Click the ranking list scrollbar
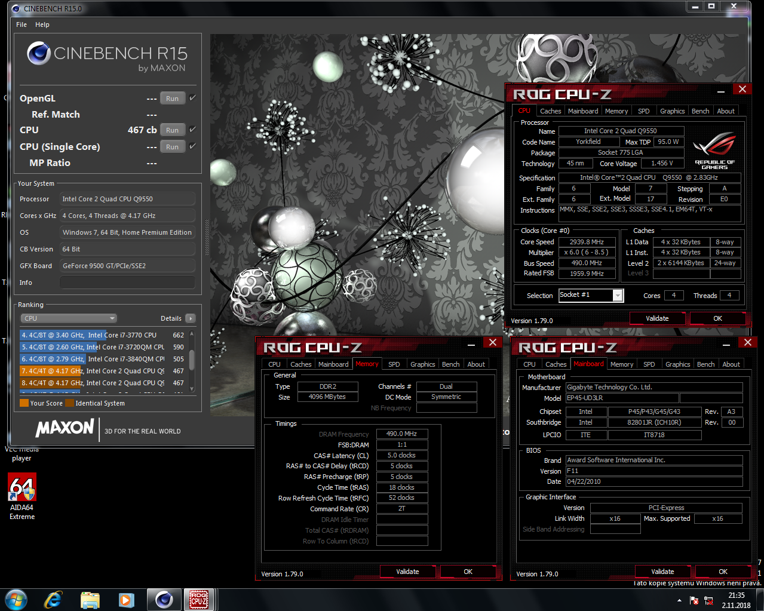Viewport: 764px width, 611px height. tap(192, 361)
